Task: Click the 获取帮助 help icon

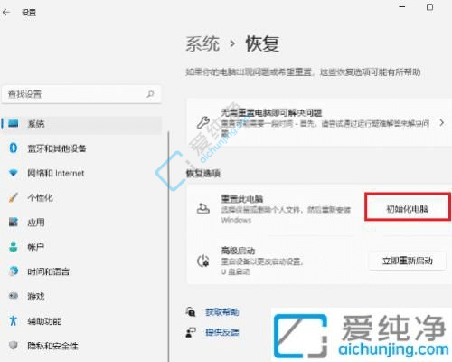Action: coord(191,311)
